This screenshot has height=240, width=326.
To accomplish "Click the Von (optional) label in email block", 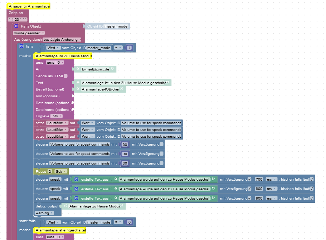I will pos(47,96).
